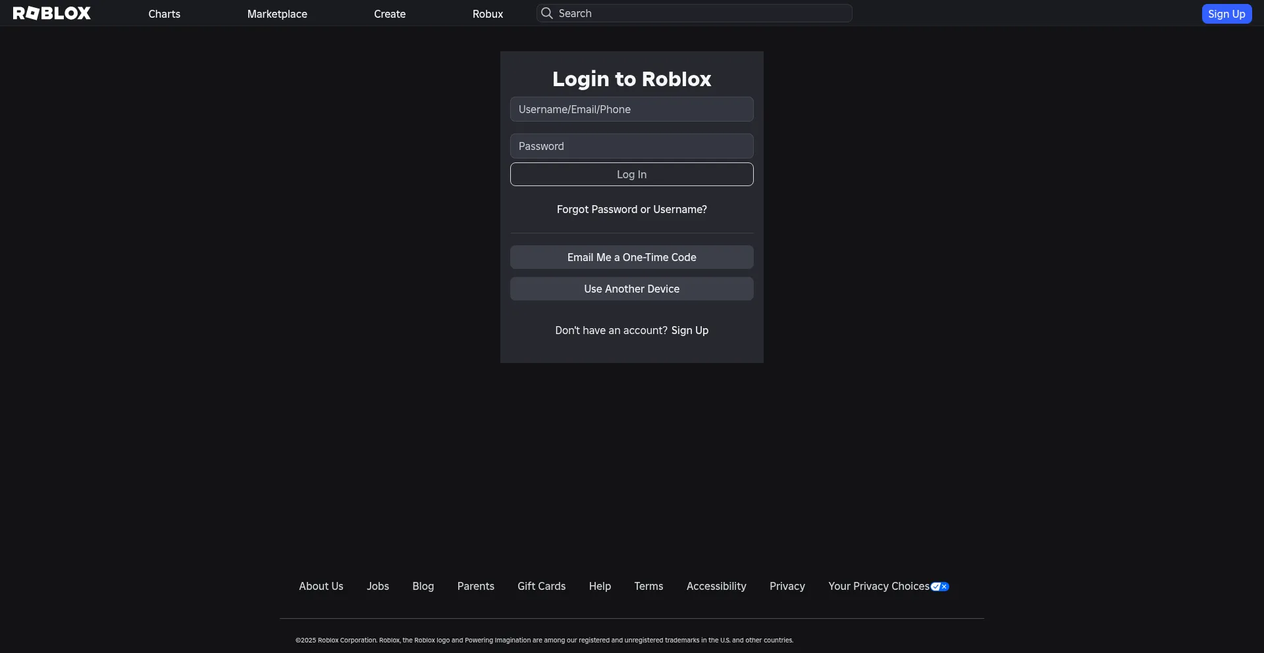Viewport: 1264px width, 653px height.
Task: Click the 'Login to Roblox' heading
Action: click(632, 79)
